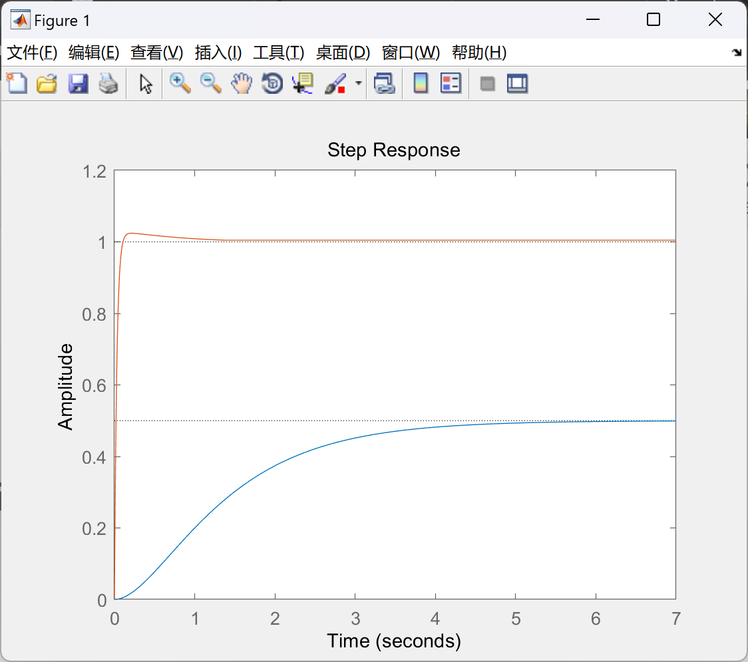Insert a Legend via toolbar icon
The image size is (748, 662).
point(451,83)
